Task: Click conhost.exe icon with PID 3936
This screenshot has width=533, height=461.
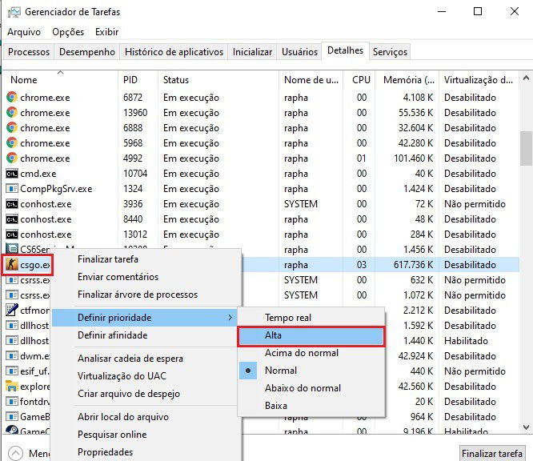Action: [12, 204]
